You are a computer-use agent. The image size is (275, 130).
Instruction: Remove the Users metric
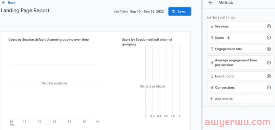[x=269, y=38]
